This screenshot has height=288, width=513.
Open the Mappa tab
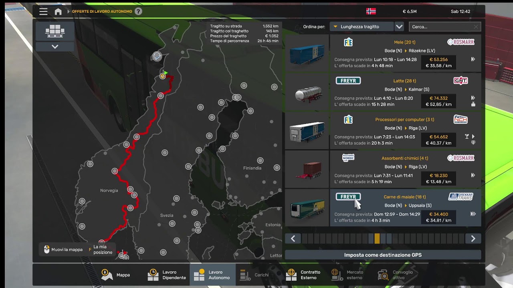[116, 275]
